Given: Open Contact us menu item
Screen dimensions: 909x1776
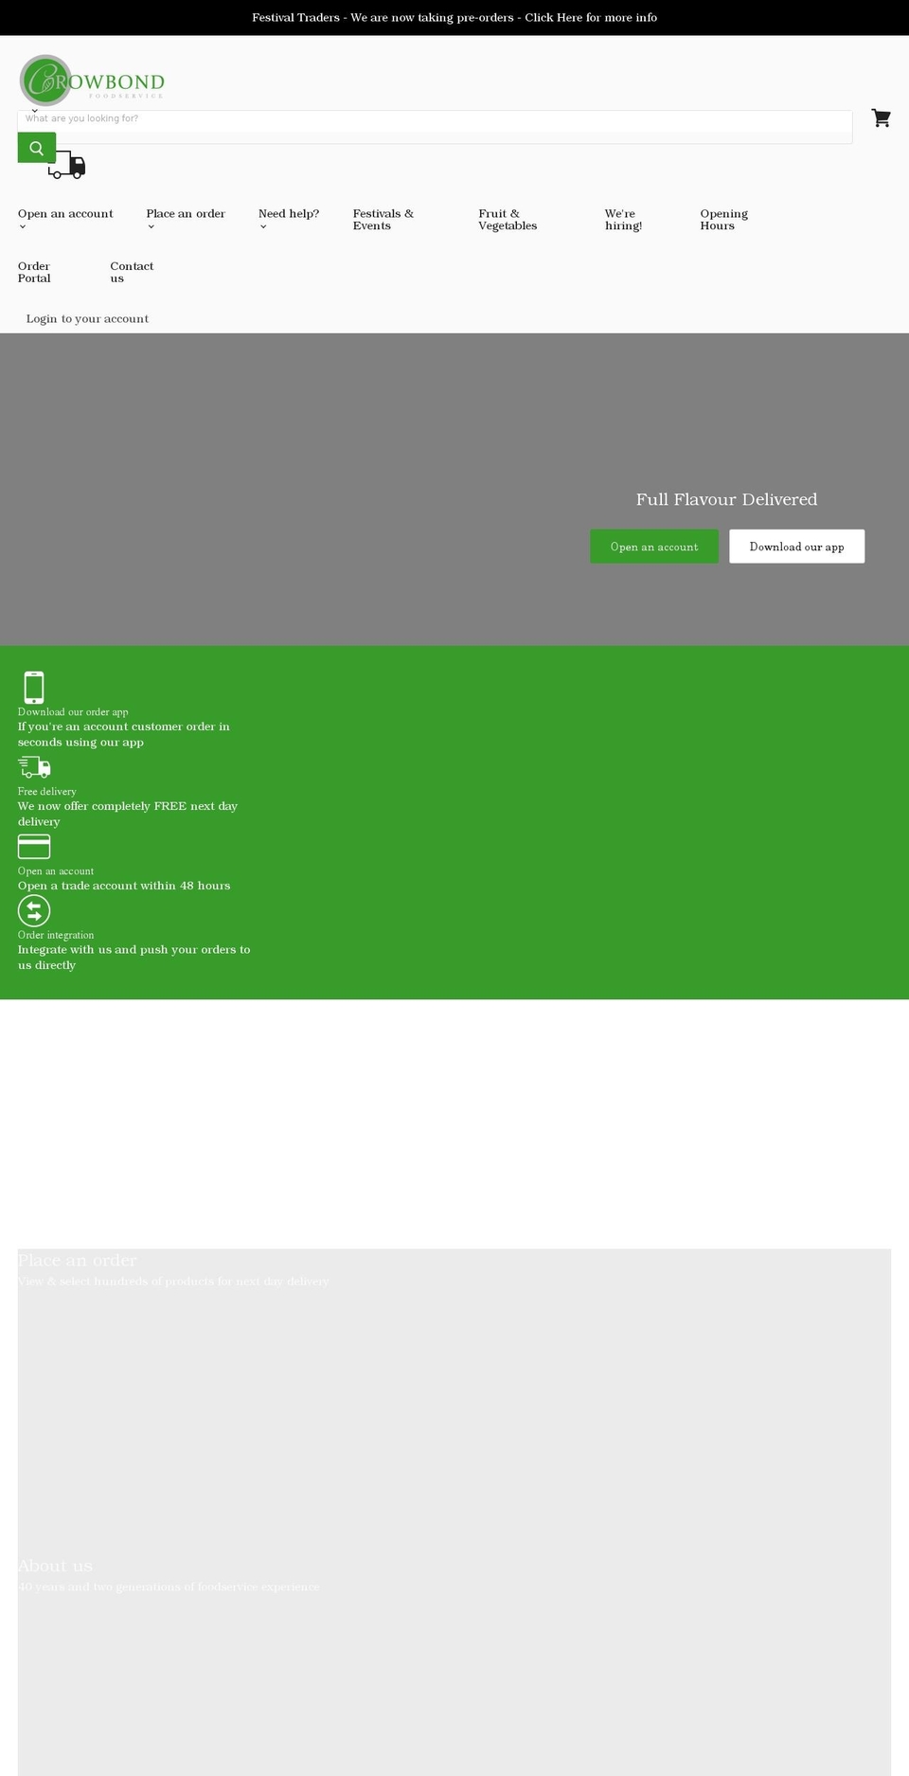Looking at the screenshot, I should pos(132,272).
